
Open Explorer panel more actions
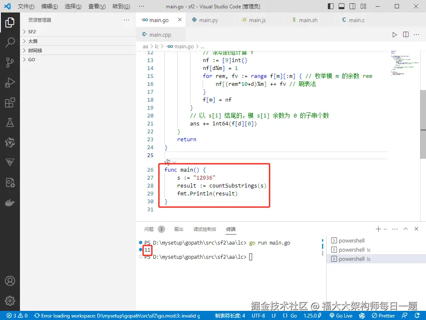126,20
